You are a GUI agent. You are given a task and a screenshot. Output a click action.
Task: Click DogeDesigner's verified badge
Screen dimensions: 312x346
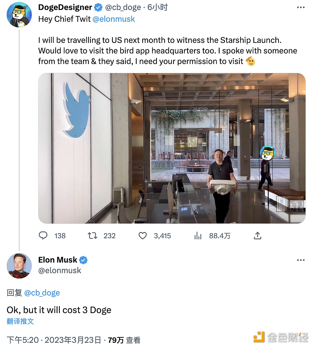click(x=98, y=7)
